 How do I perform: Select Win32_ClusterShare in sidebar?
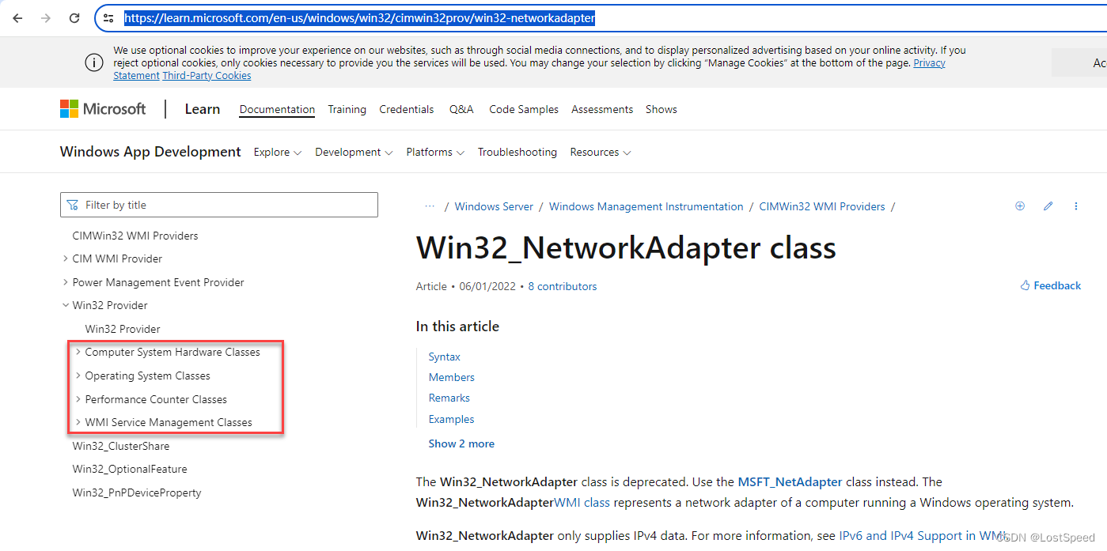[x=121, y=446]
